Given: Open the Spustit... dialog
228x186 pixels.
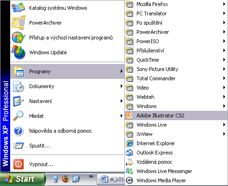Looking at the screenshot, I should pos(67,146).
